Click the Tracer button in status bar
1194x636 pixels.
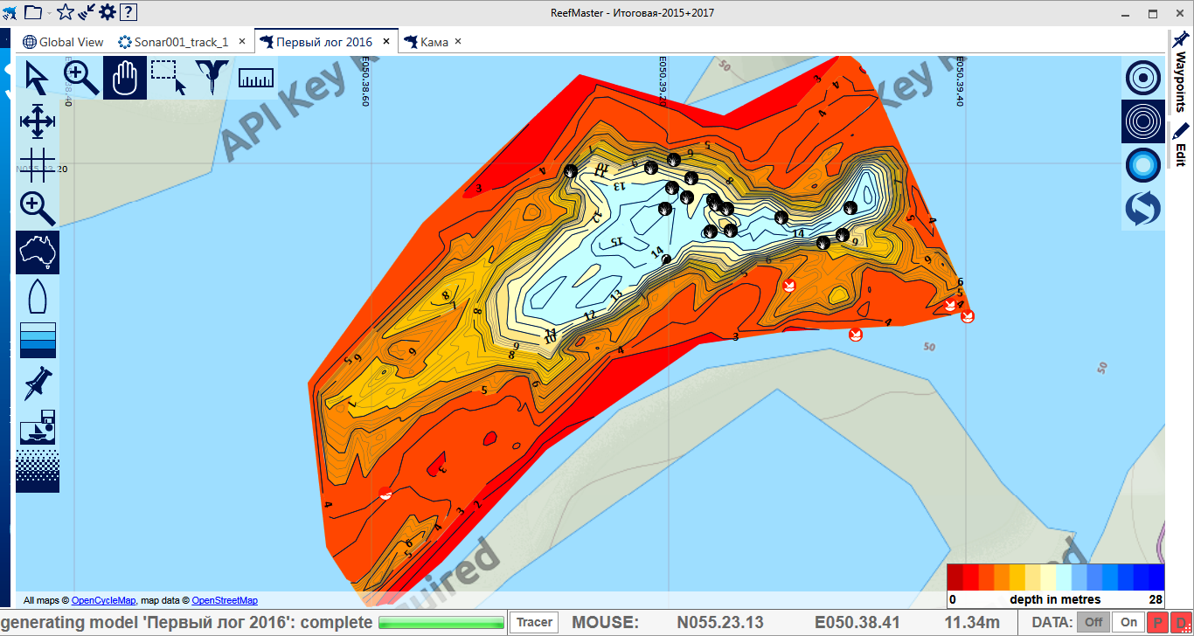(x=534, y=622)
